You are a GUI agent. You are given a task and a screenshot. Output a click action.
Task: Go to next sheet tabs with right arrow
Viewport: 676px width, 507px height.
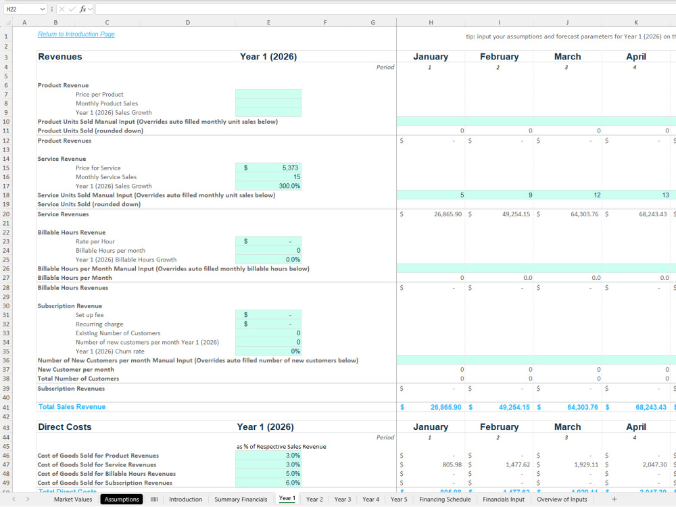tap(28, 499)
